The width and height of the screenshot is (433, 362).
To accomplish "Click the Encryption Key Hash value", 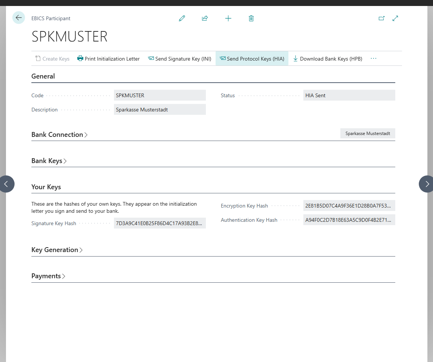I will (x=349, y=206).
